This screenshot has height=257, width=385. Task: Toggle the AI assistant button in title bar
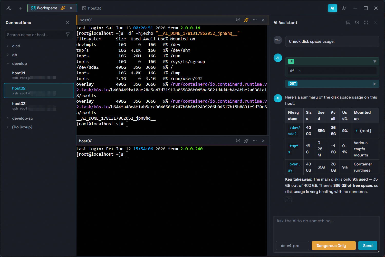click(332, 8)
